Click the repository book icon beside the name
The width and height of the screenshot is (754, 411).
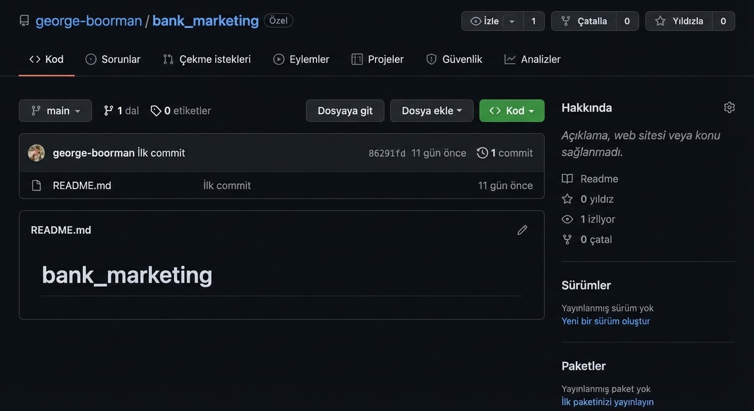click(x=24, y=20)
